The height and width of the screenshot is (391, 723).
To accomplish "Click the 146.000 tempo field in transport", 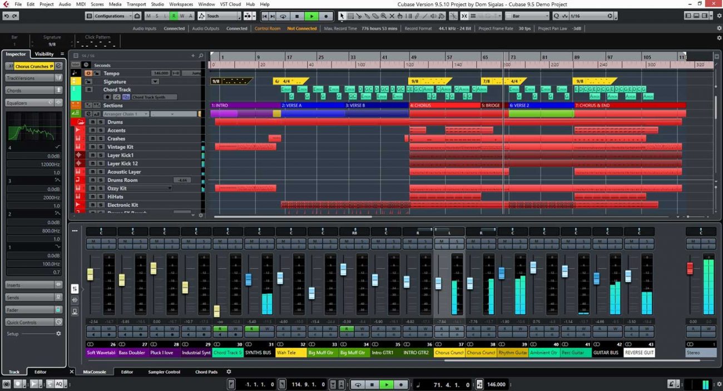I will tap(497, 384).
